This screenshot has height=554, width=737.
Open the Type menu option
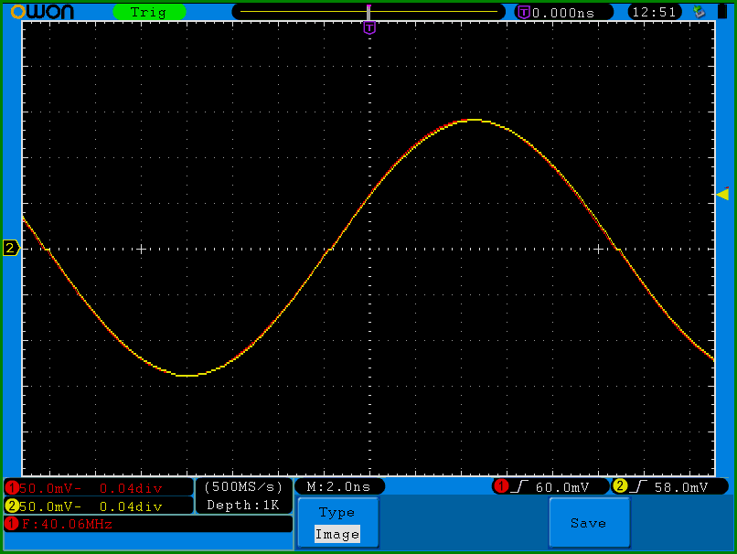point(337,512)
